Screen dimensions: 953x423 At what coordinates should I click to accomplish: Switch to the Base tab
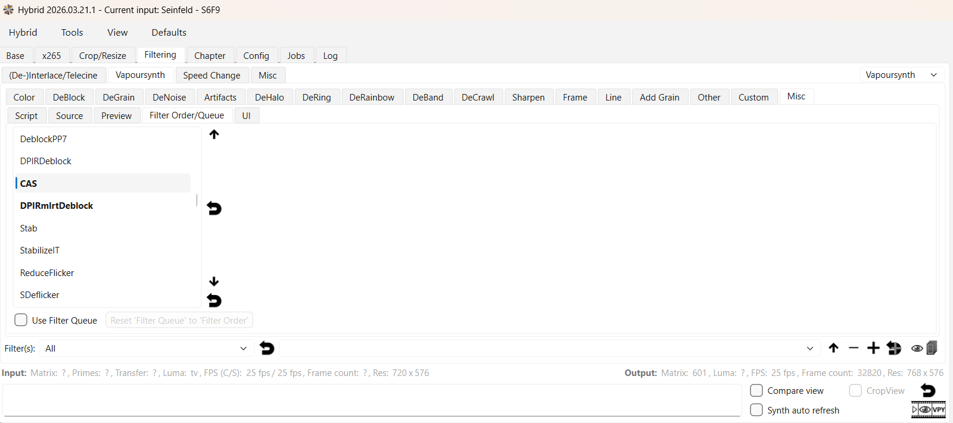15,55
